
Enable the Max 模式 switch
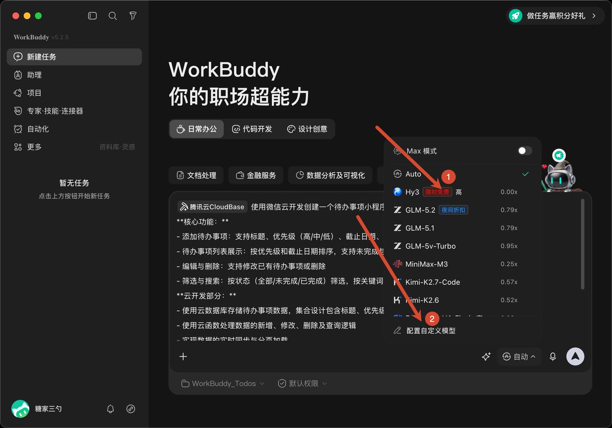[x=524, y=151]
